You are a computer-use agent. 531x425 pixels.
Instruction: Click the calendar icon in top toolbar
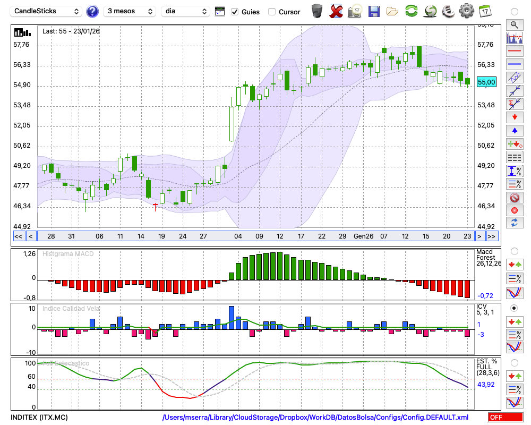point(485,11)
